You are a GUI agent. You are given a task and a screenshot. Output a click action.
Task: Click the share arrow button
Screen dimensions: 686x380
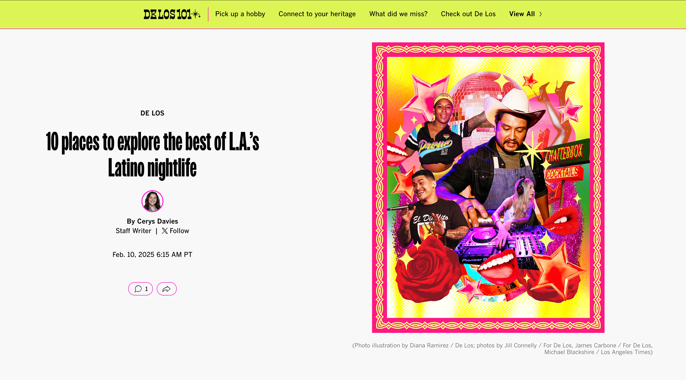166,289
